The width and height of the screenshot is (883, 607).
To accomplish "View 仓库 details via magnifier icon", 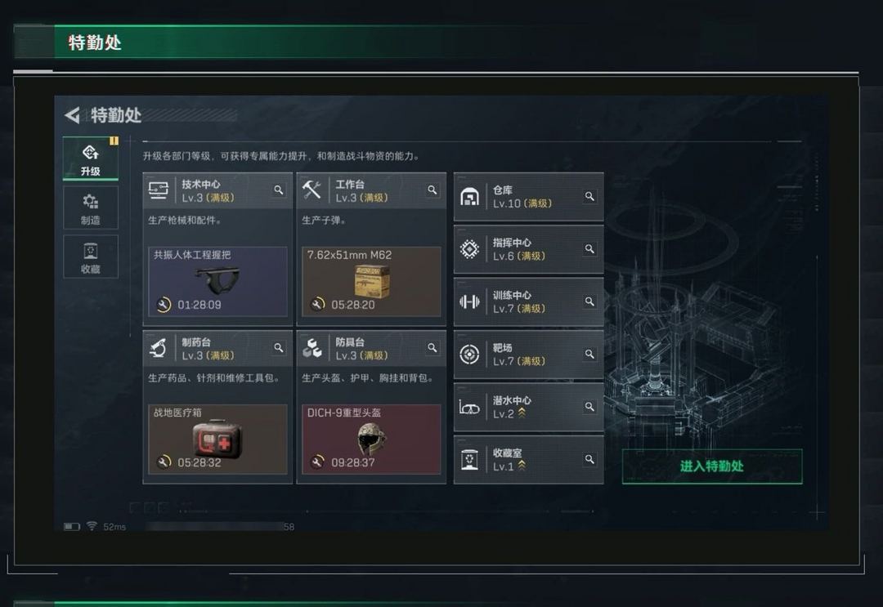I will (x=589, y=196).
